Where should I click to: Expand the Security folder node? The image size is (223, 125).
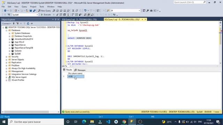6,57
